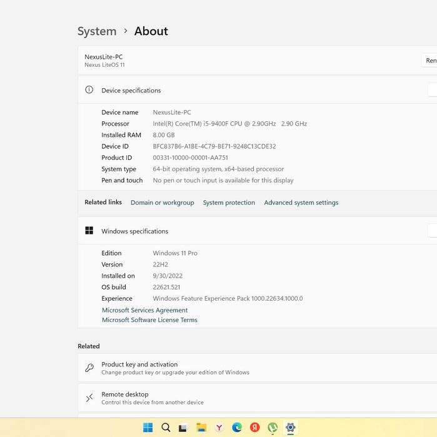This screenshot has width=437, height=437.
Task: Collapse the Windows specifications section header
Action: tap(258, 231)
